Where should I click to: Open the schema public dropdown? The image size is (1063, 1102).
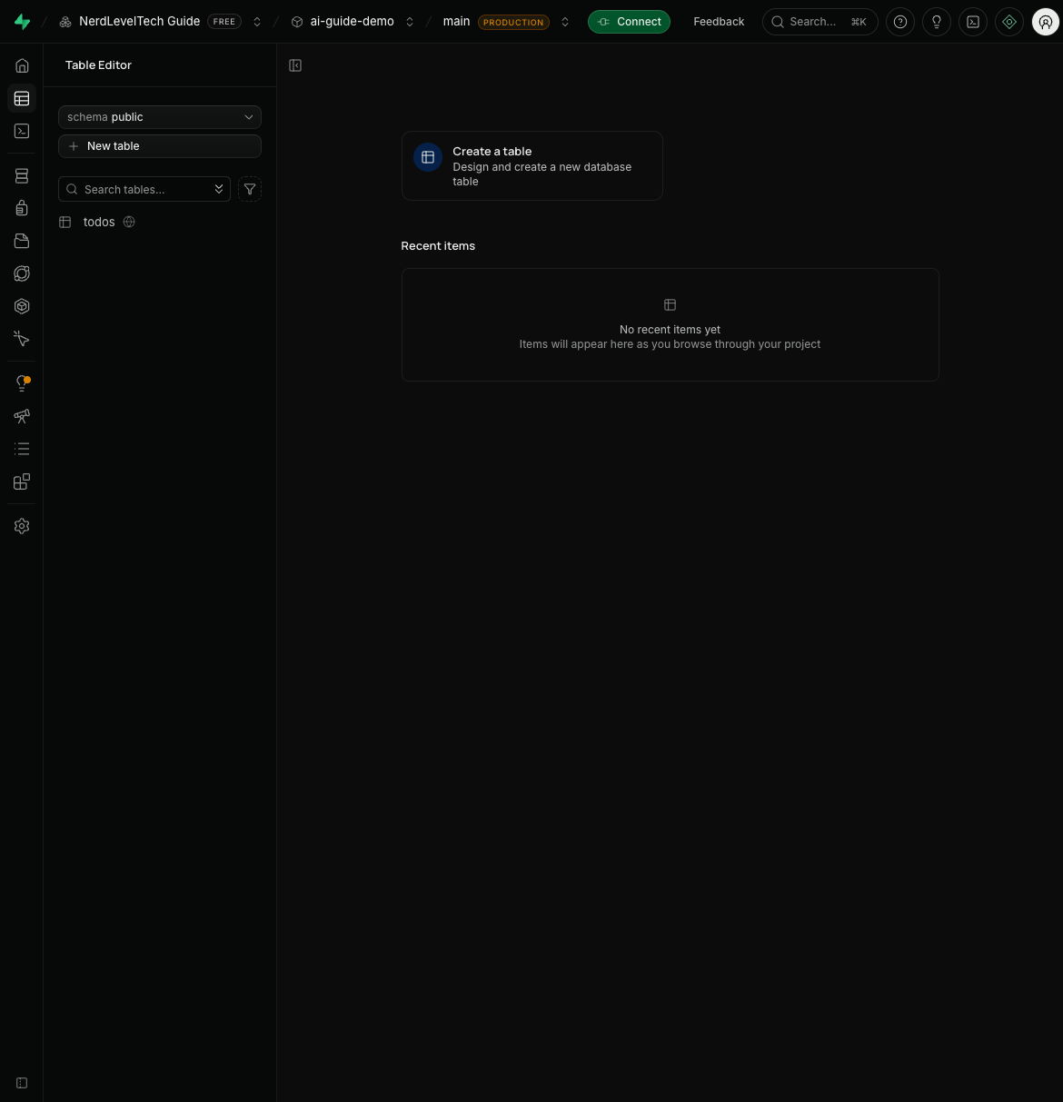pos(160,117)
